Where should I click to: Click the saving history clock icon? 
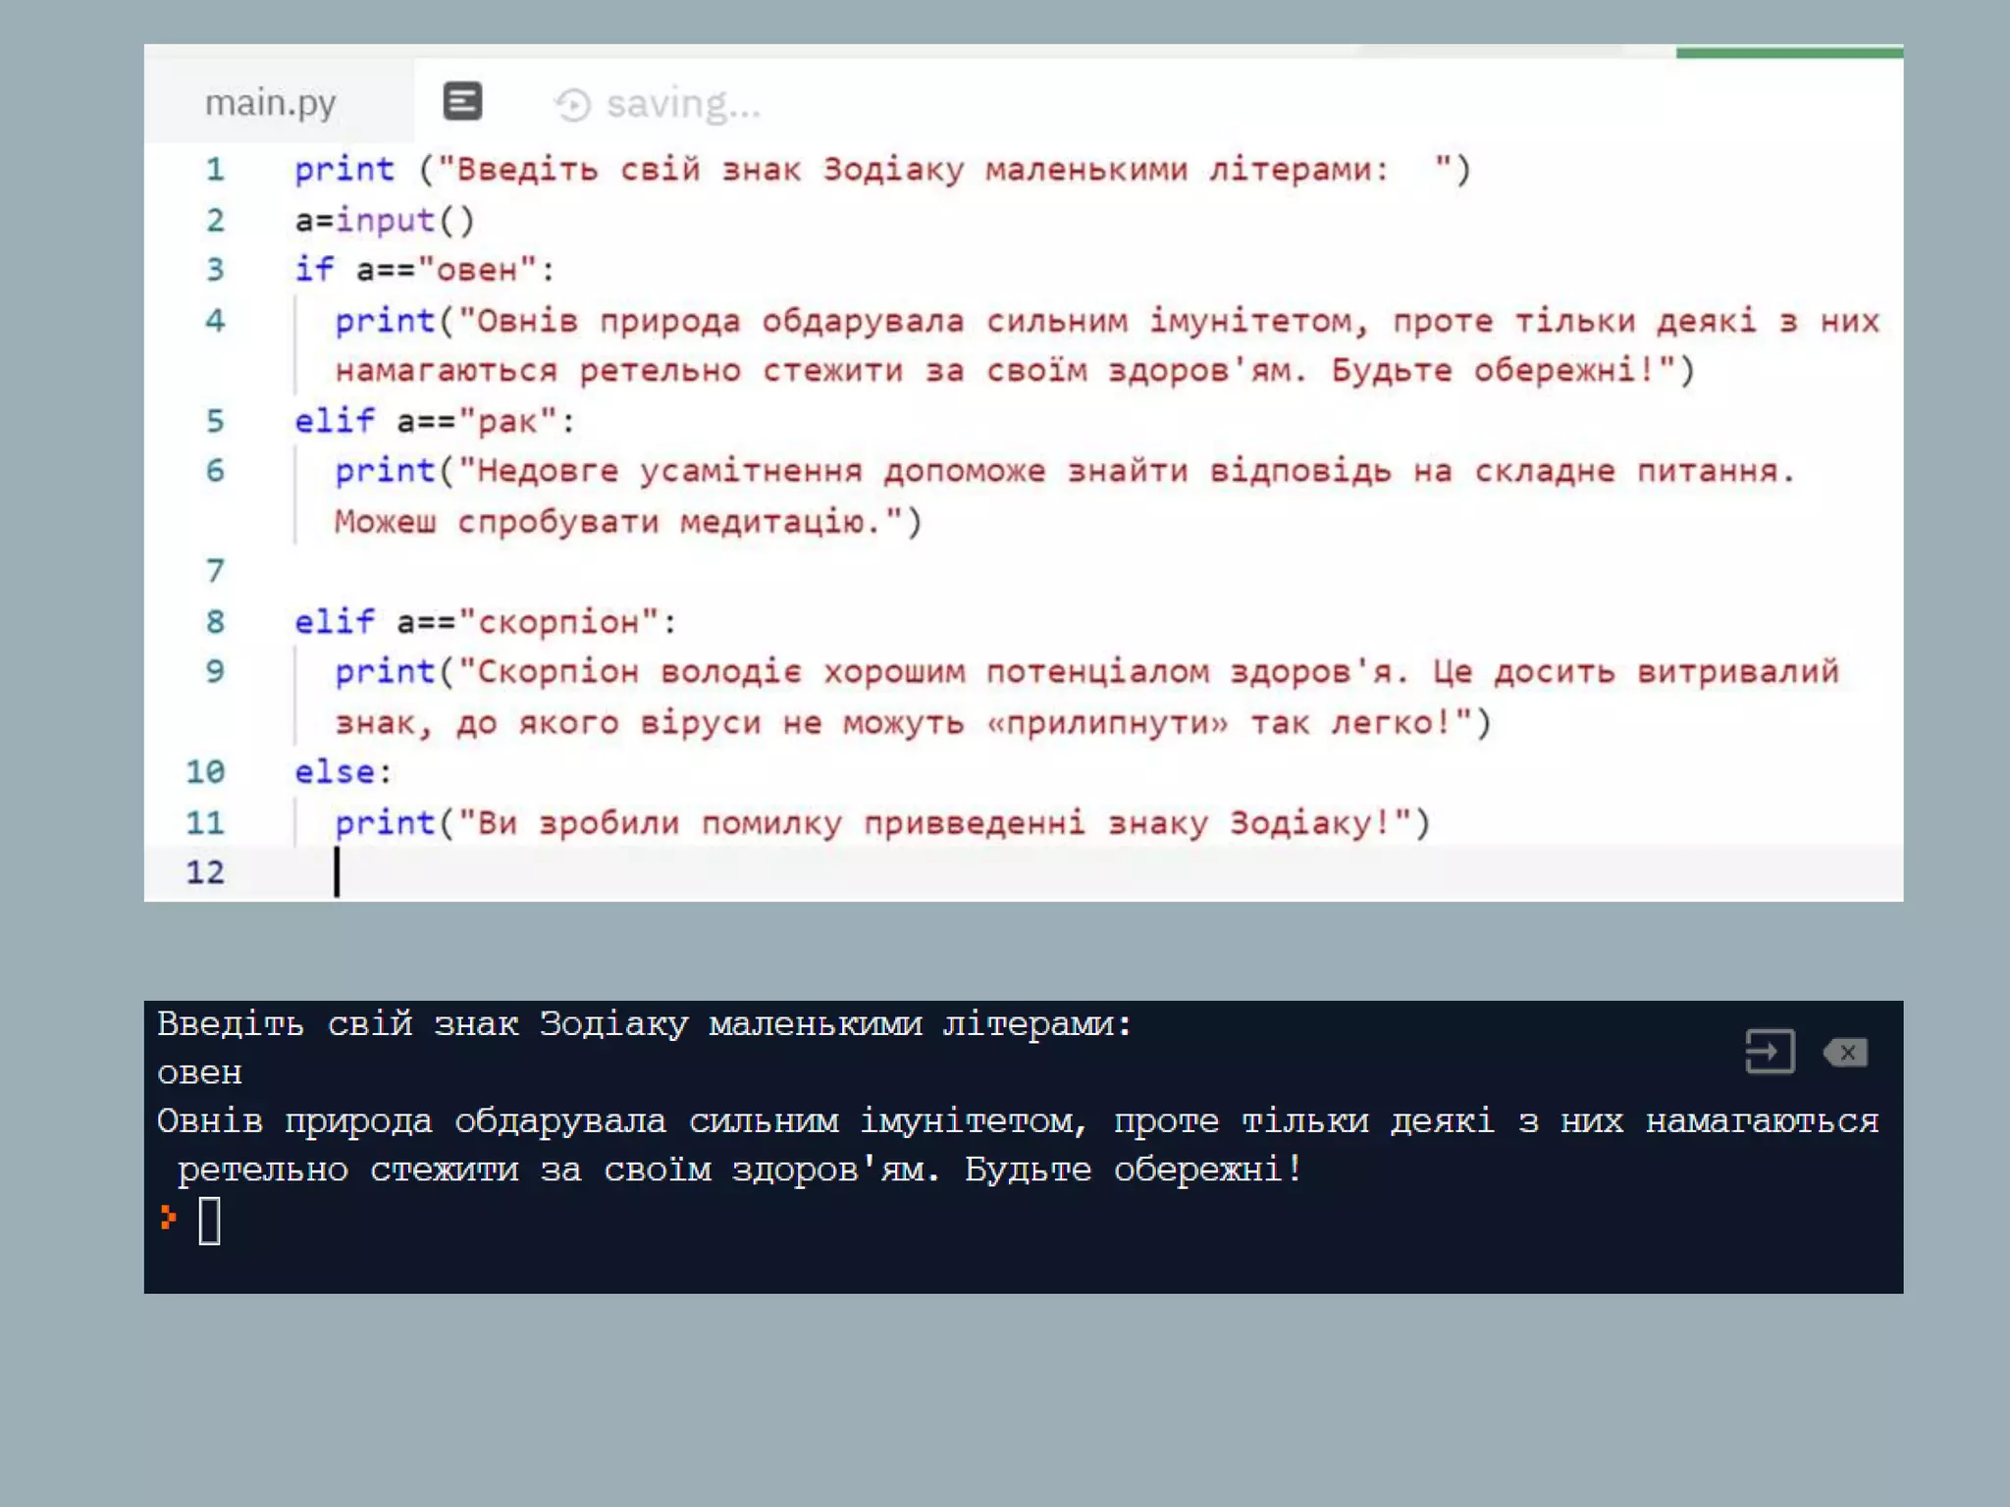click(573, 104)
